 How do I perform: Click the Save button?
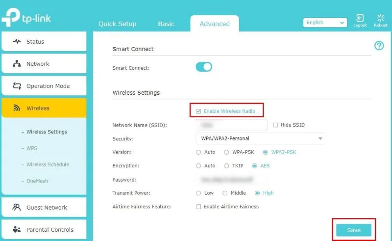(354, 230)
